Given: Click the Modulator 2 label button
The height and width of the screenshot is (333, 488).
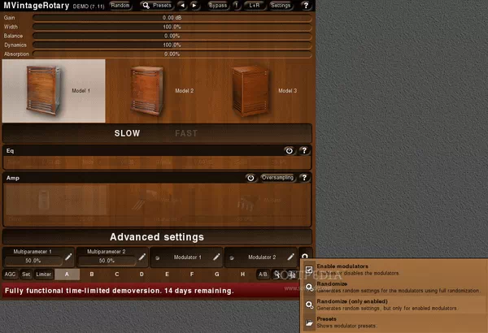Looking at the screenshot, I should (x=262, y=257).
